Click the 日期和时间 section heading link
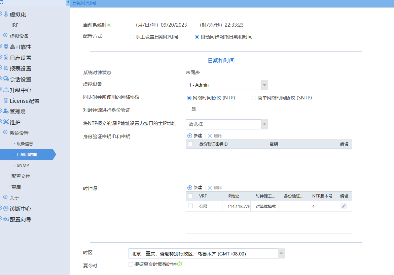Image resolution: width=394 pixels, height=275 pixels. click(x=221, y=61)
